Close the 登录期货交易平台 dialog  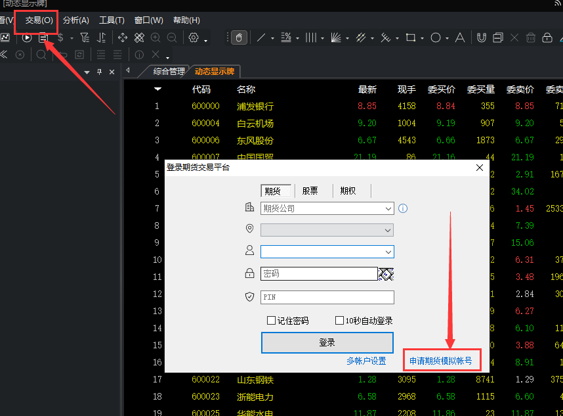(x=480, y=168)
